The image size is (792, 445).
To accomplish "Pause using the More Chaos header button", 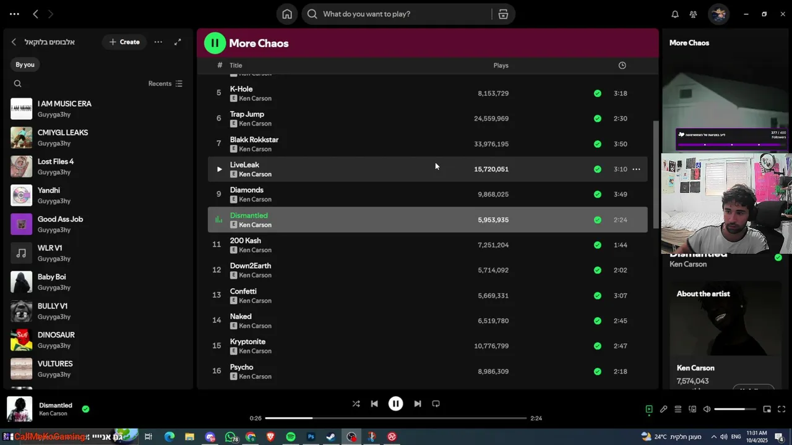I will pos(215,43).
